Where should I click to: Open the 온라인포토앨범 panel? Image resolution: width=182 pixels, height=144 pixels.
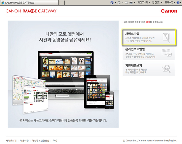(149, 53)
